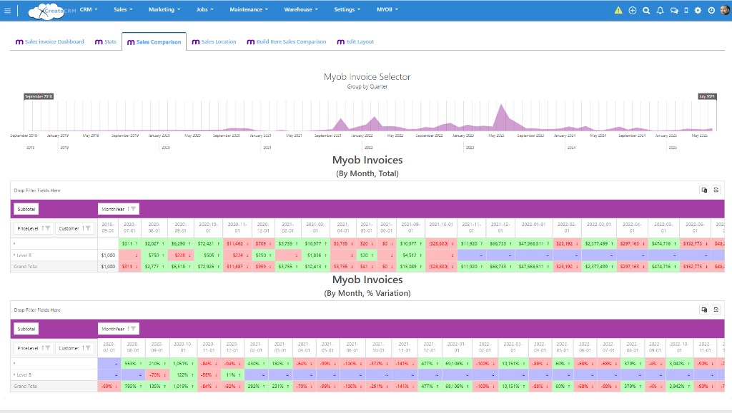Open the MYOB dropdown menu
The image size is (732, 413).
(387, 9)
